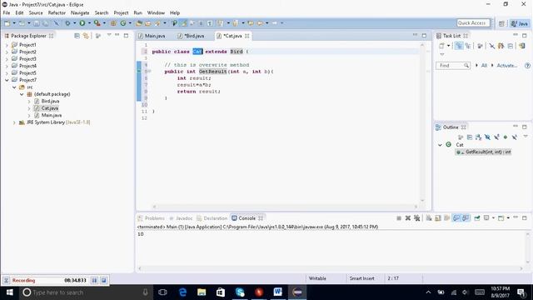Open the Open Console dropdown arrow
Screen dimensions: 533x300
(508, 218)
